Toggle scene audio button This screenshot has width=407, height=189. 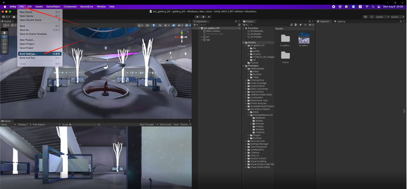pos(160,25)
